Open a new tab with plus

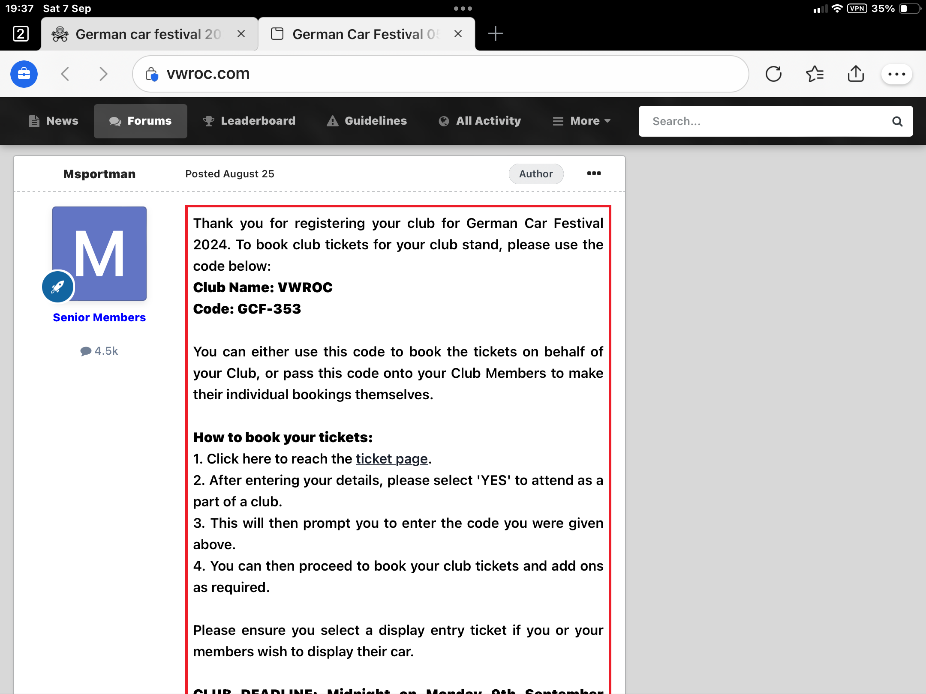pyautogui.click(x=495, y=34)
